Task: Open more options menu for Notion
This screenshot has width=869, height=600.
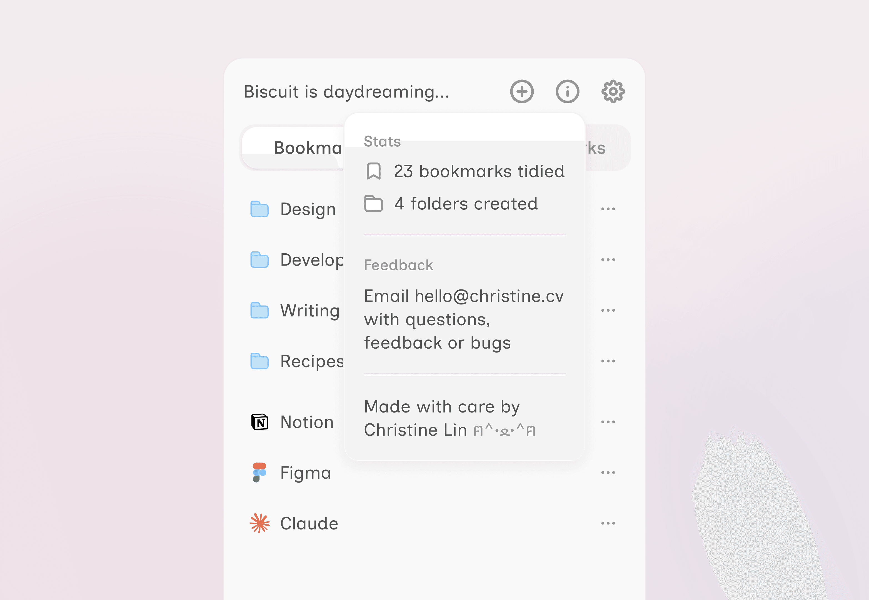Action: click(x=608, y=422)
